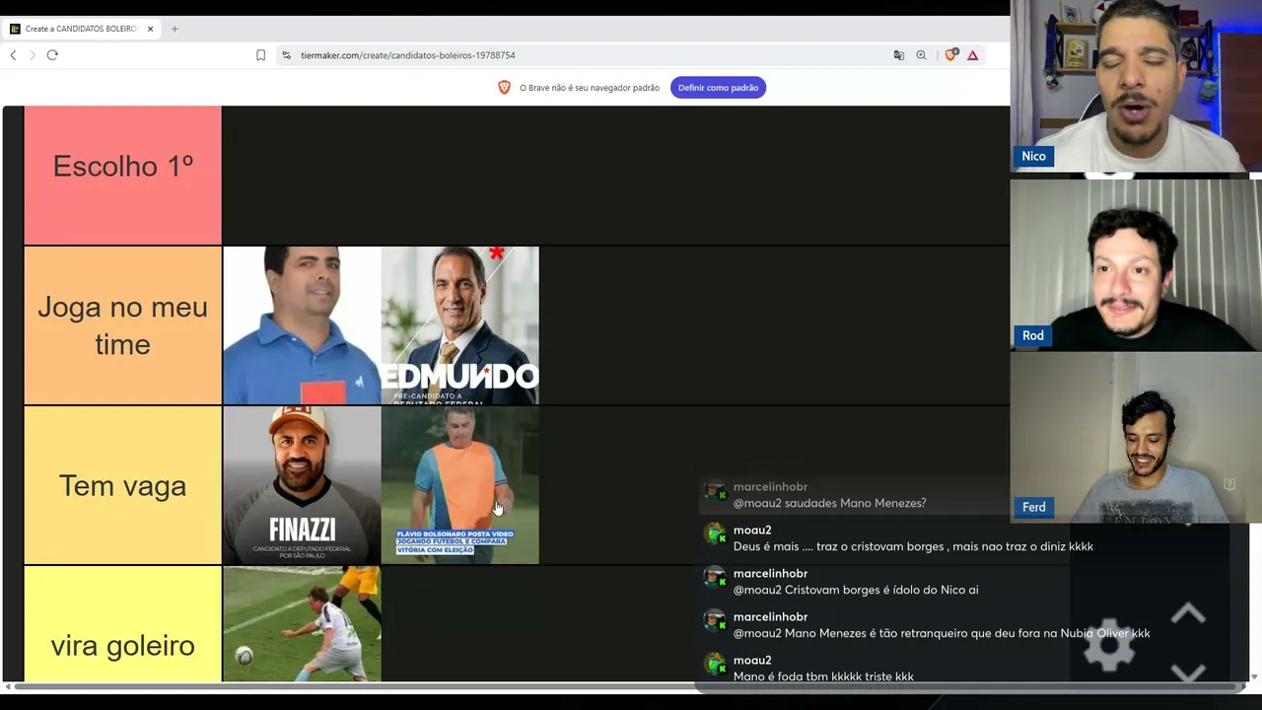The width and height of the screenshot is (1262, 710).
Task: Click the avatar beside 'saudades Mano Menezes?'
Action: (715, 491)
